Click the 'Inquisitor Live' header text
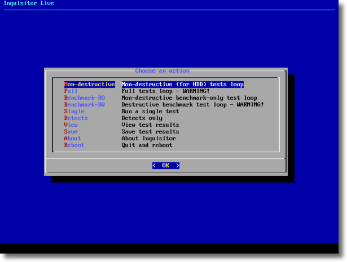Viewport: 347px width, 262px height. 29,3
